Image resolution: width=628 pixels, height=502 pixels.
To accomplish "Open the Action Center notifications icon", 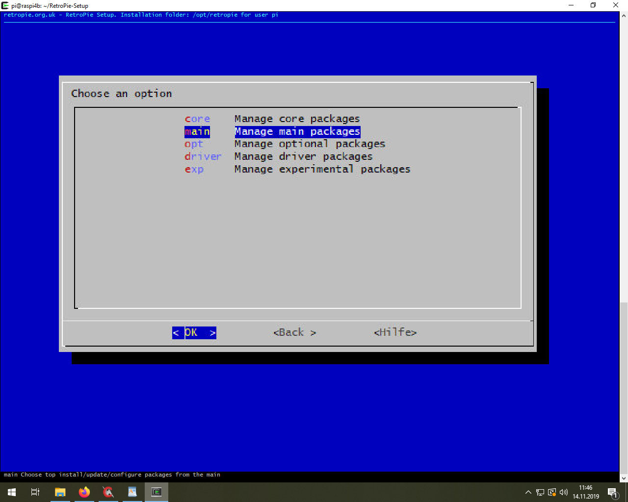I will (613, 492).
